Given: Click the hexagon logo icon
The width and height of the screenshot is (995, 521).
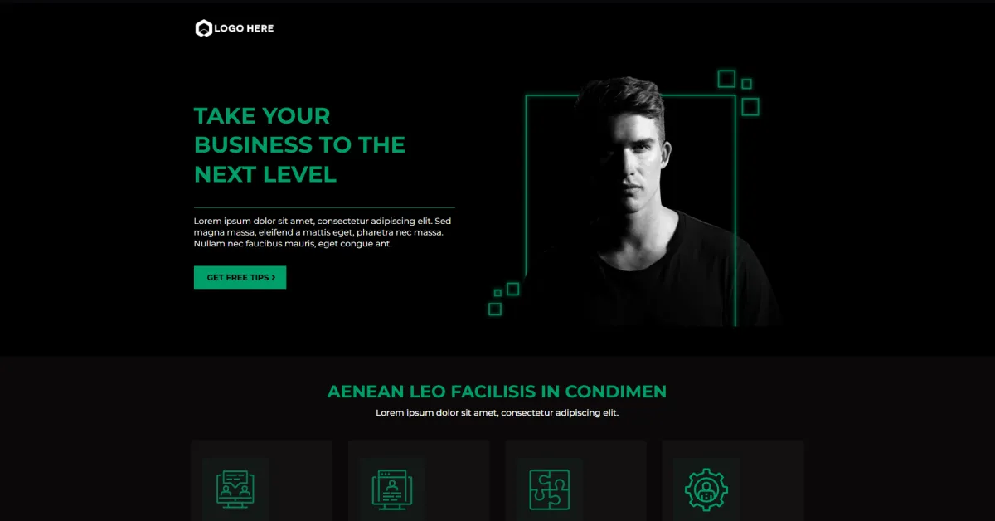Looking at the screenshot, I should (203, 28).
